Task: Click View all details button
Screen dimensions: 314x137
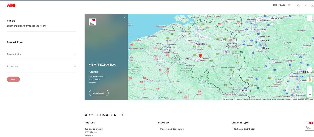Action: pos(99,93)
